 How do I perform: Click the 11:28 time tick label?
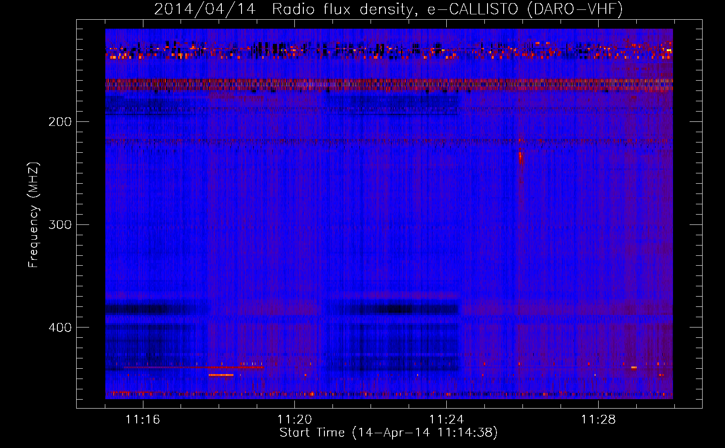(x=598, y=420)
